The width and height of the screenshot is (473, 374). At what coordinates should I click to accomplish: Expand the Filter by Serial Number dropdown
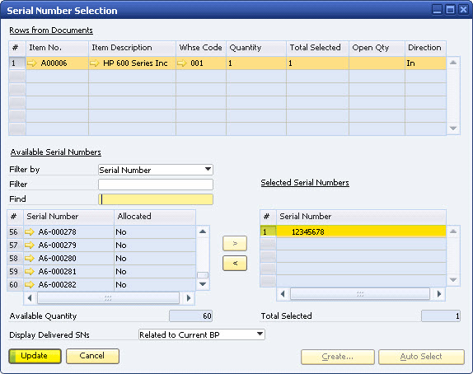(208, 170)
